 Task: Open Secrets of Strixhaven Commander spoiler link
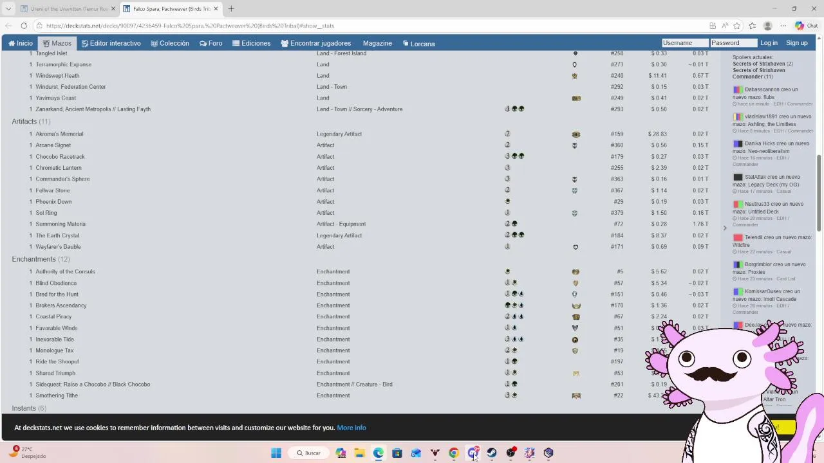point(758,73)
